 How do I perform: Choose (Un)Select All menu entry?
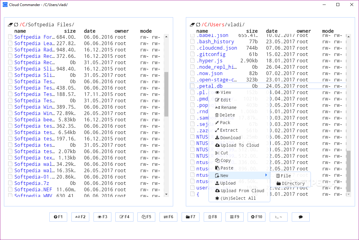tap(239, 198)
